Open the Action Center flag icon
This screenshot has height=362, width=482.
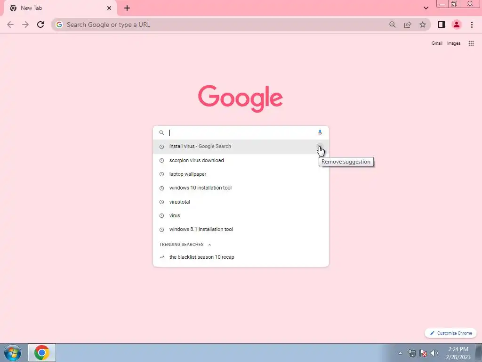click(423, 353)
